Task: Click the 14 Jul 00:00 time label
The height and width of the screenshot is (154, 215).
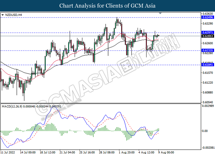Action: coord(28,152)
